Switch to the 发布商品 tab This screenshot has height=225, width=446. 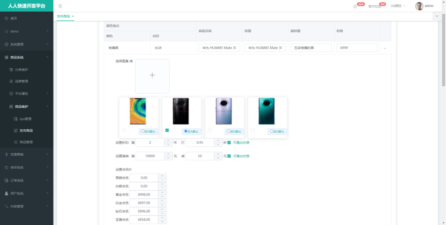coord(63,16)
